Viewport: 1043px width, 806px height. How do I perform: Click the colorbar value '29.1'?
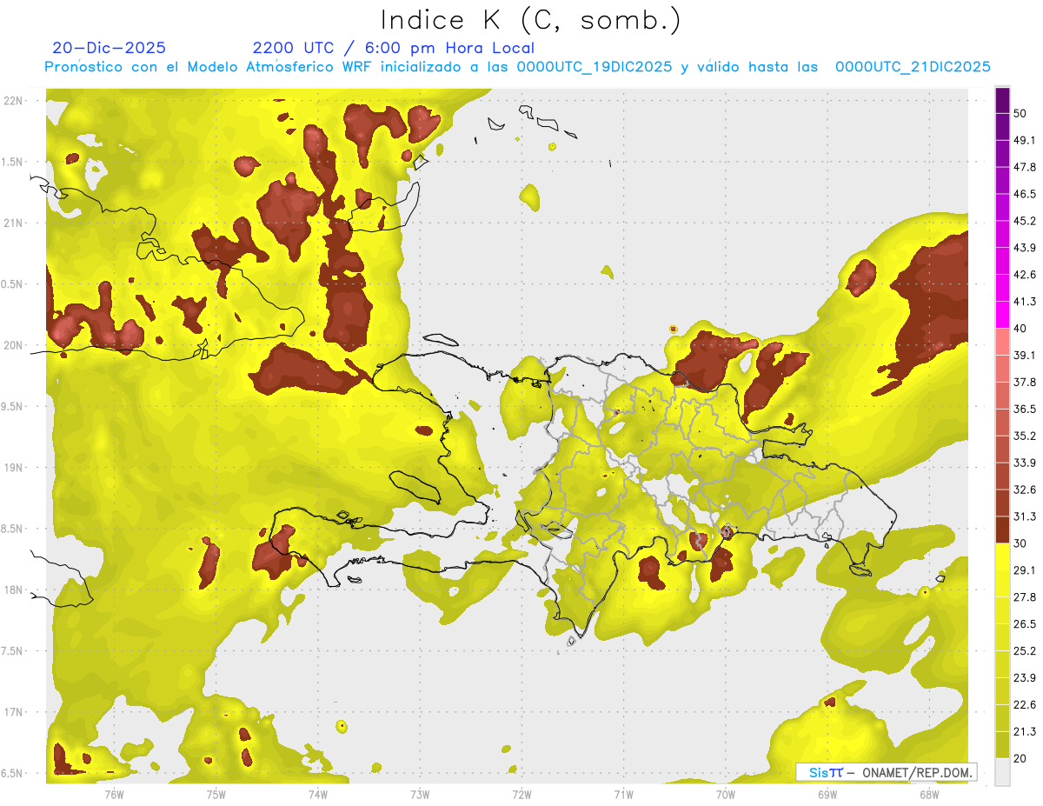coord(1025,570)
